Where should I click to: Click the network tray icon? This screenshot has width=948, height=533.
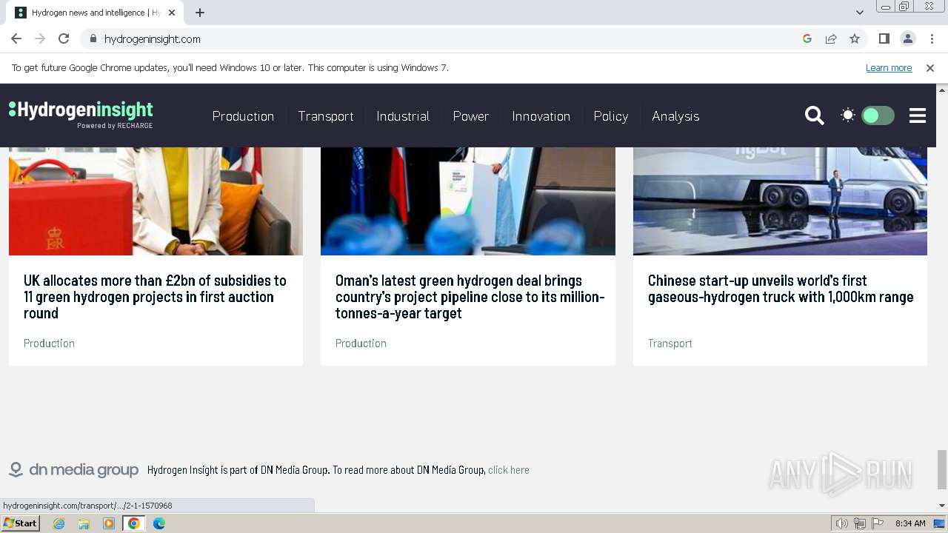pos(860,523)
